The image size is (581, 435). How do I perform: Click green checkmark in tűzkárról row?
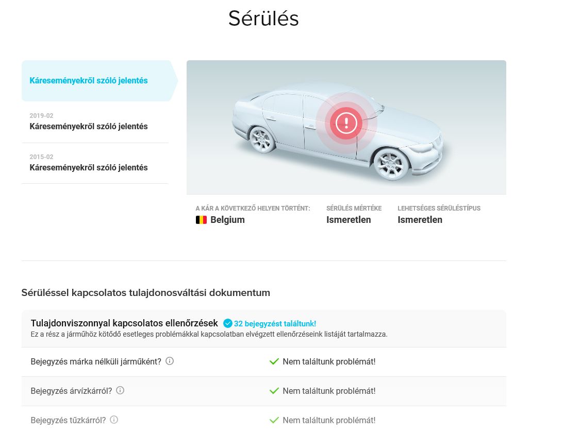tap(274, 421)
